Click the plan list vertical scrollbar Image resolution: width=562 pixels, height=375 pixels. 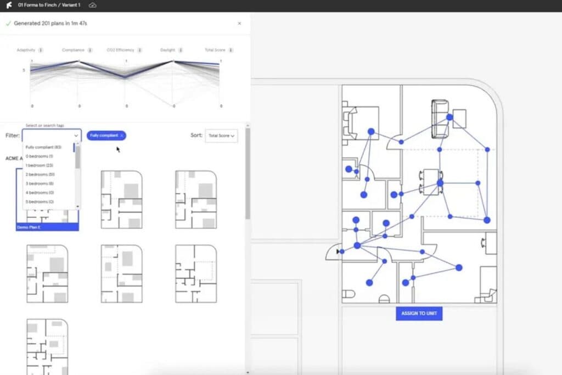click(248, 176)
